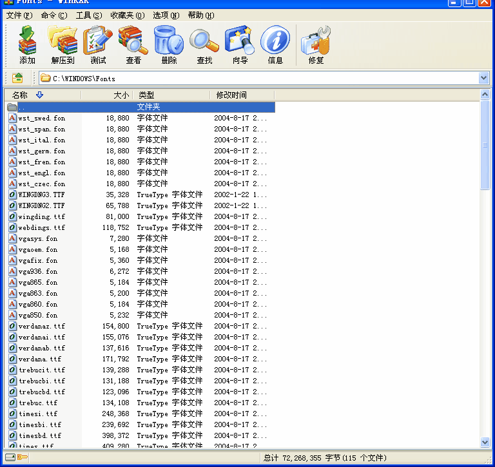This screenshot has width=495, height=467.
Task: Select the wst_engl.fon file name
Action: coord(42,173)
